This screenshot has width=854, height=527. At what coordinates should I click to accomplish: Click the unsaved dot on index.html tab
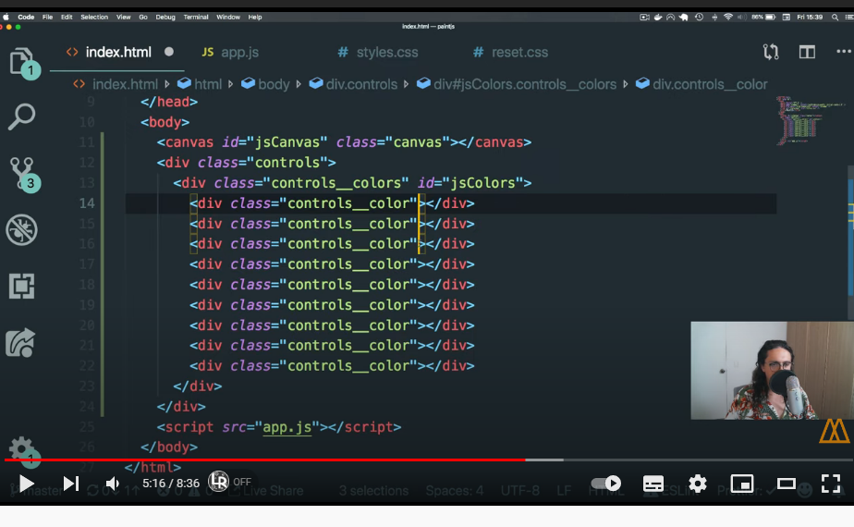169,52
